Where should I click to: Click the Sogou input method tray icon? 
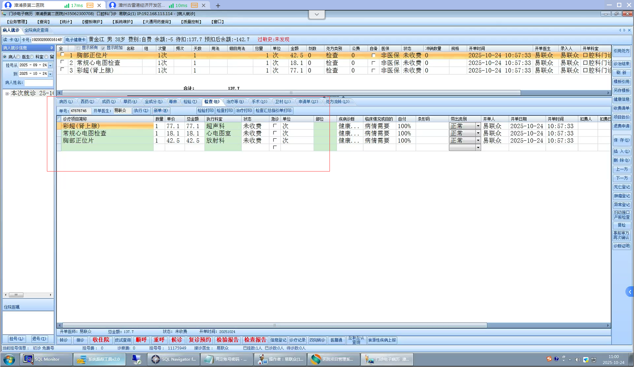(549, 359)
